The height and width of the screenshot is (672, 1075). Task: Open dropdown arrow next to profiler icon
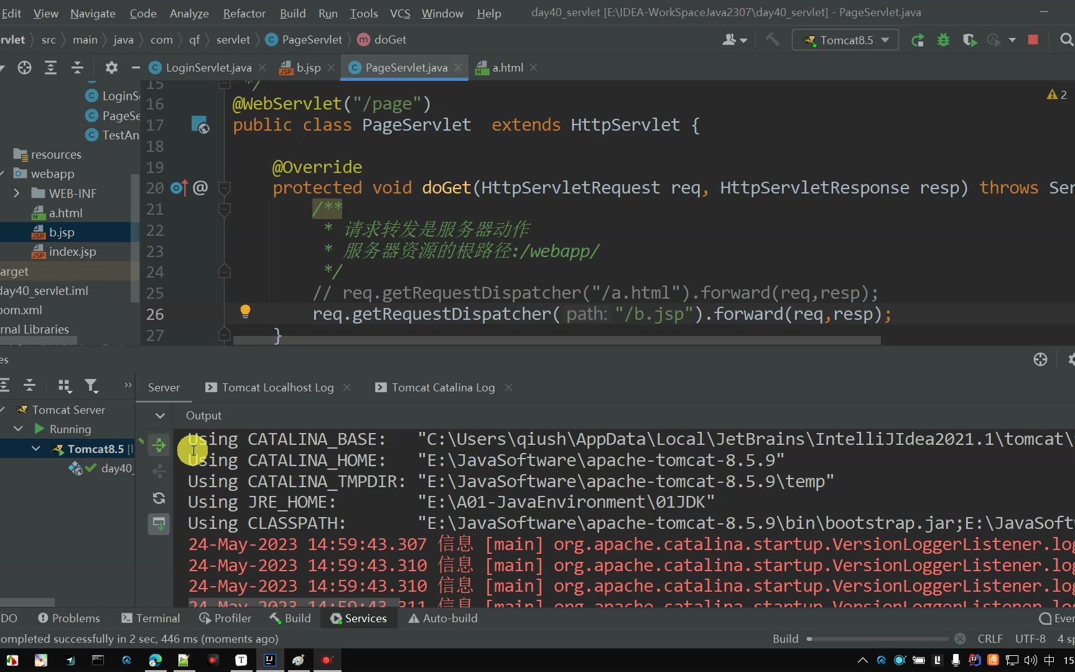point(1012,40)
